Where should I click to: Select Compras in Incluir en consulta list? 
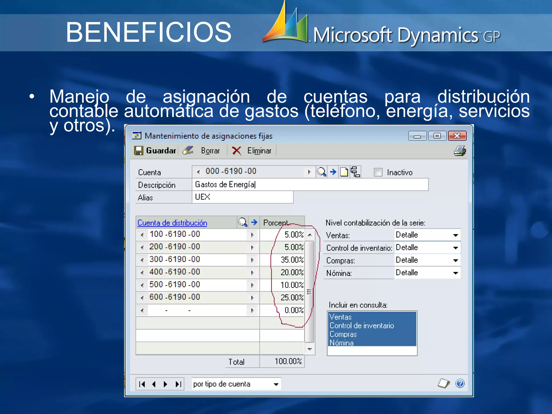[372, 334]
